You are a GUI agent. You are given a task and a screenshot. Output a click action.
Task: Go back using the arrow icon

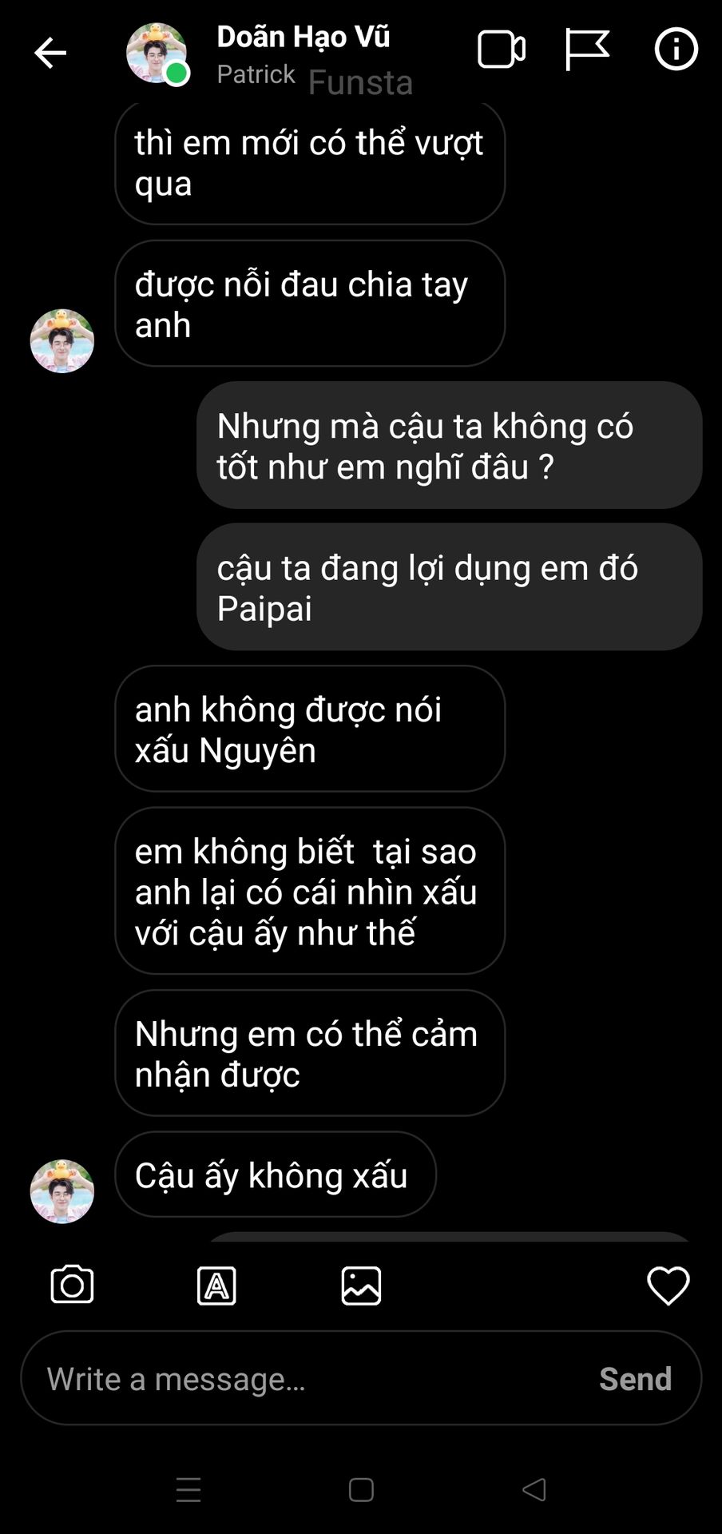[50, 53]
